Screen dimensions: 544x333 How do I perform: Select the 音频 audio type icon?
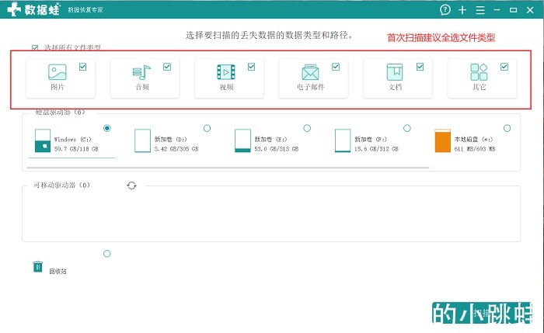pyautogui.click(x=141, y=72)
